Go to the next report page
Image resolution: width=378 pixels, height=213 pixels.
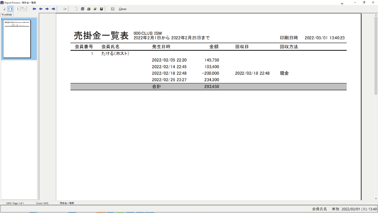click(x=47, y=9)
